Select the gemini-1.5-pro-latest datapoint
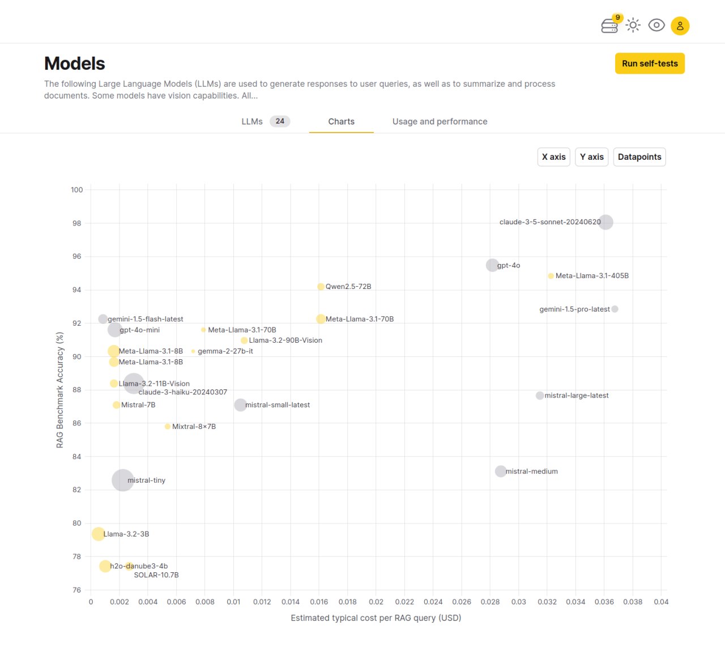725x651 pixels. 615,309
